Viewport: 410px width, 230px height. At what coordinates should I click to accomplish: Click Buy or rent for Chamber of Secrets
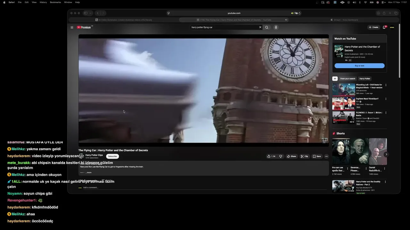click(359, 66)
